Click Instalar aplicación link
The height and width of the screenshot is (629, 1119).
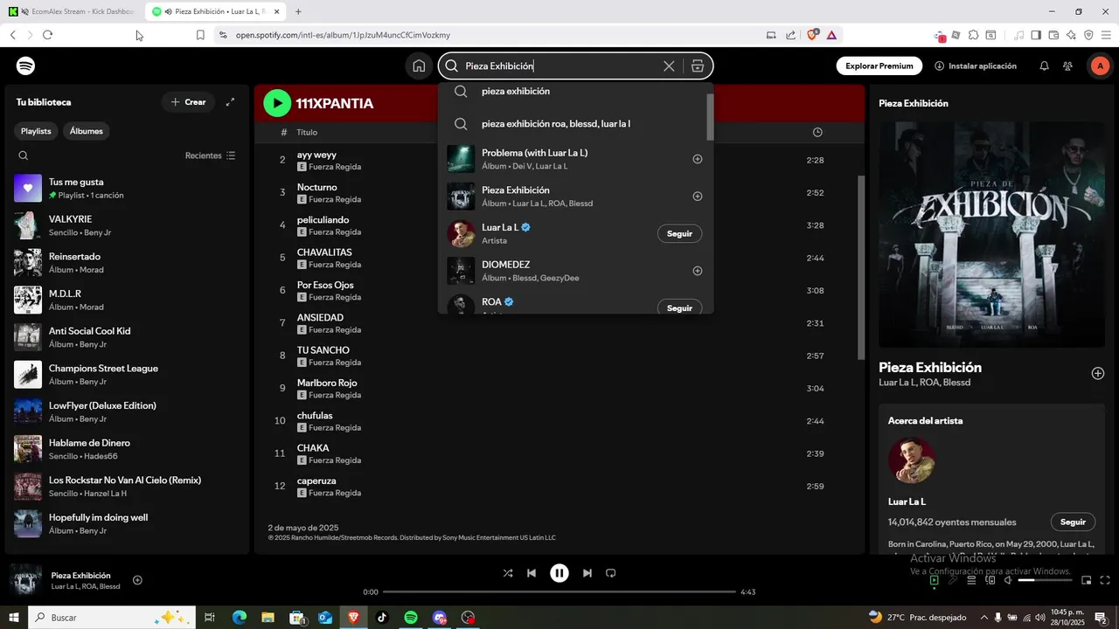[x=976, y=66]
